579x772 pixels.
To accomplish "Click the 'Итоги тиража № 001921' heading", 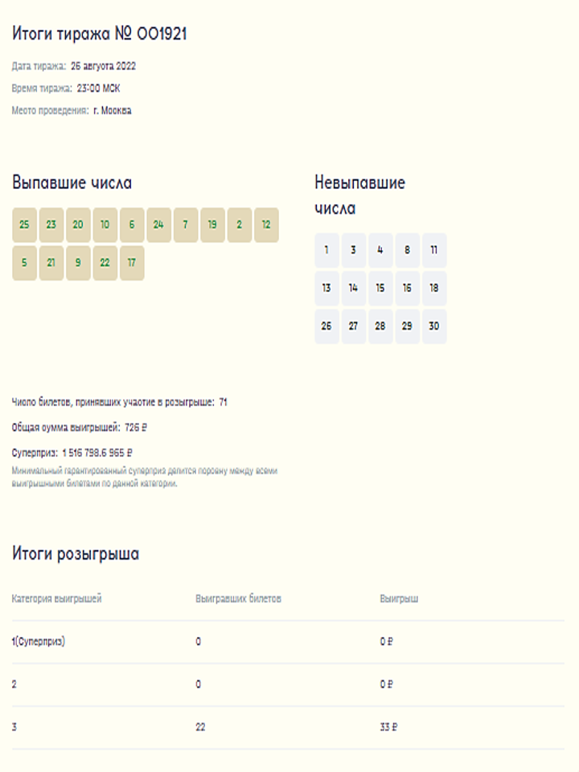I will pos(100,33).
